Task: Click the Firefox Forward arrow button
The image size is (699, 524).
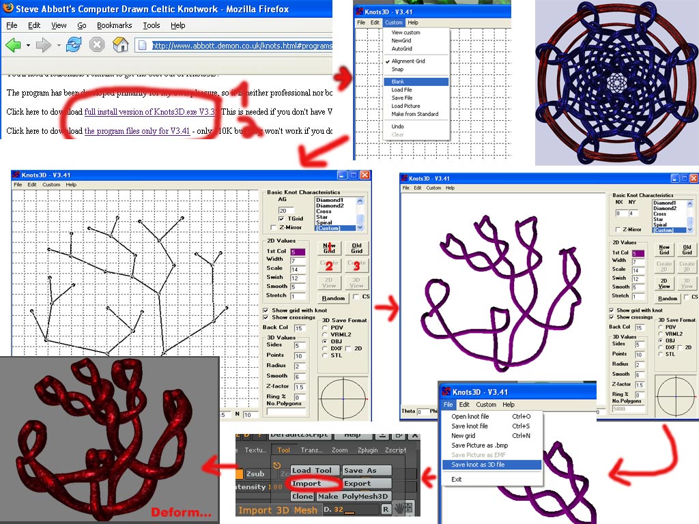Action: 43,45
